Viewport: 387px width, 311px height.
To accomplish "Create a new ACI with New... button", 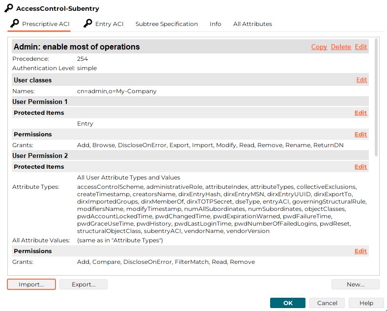I will point(356,285).
